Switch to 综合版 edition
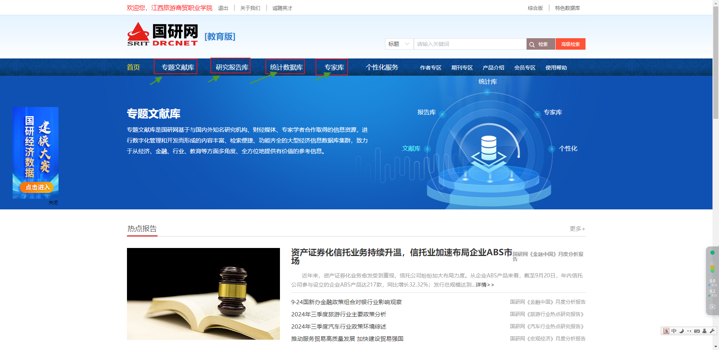This screenshot has height=350, width=719. coord(535,8)
